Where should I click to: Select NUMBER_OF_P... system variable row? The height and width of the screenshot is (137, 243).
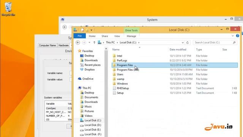click(58, 116)
